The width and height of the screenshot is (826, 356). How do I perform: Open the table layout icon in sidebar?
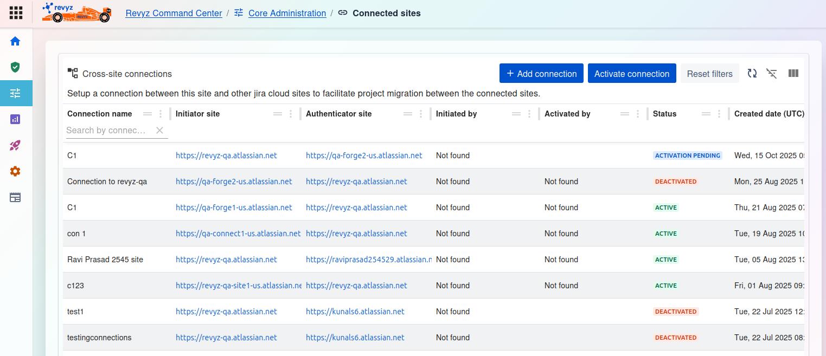click(x=15, y=197)
